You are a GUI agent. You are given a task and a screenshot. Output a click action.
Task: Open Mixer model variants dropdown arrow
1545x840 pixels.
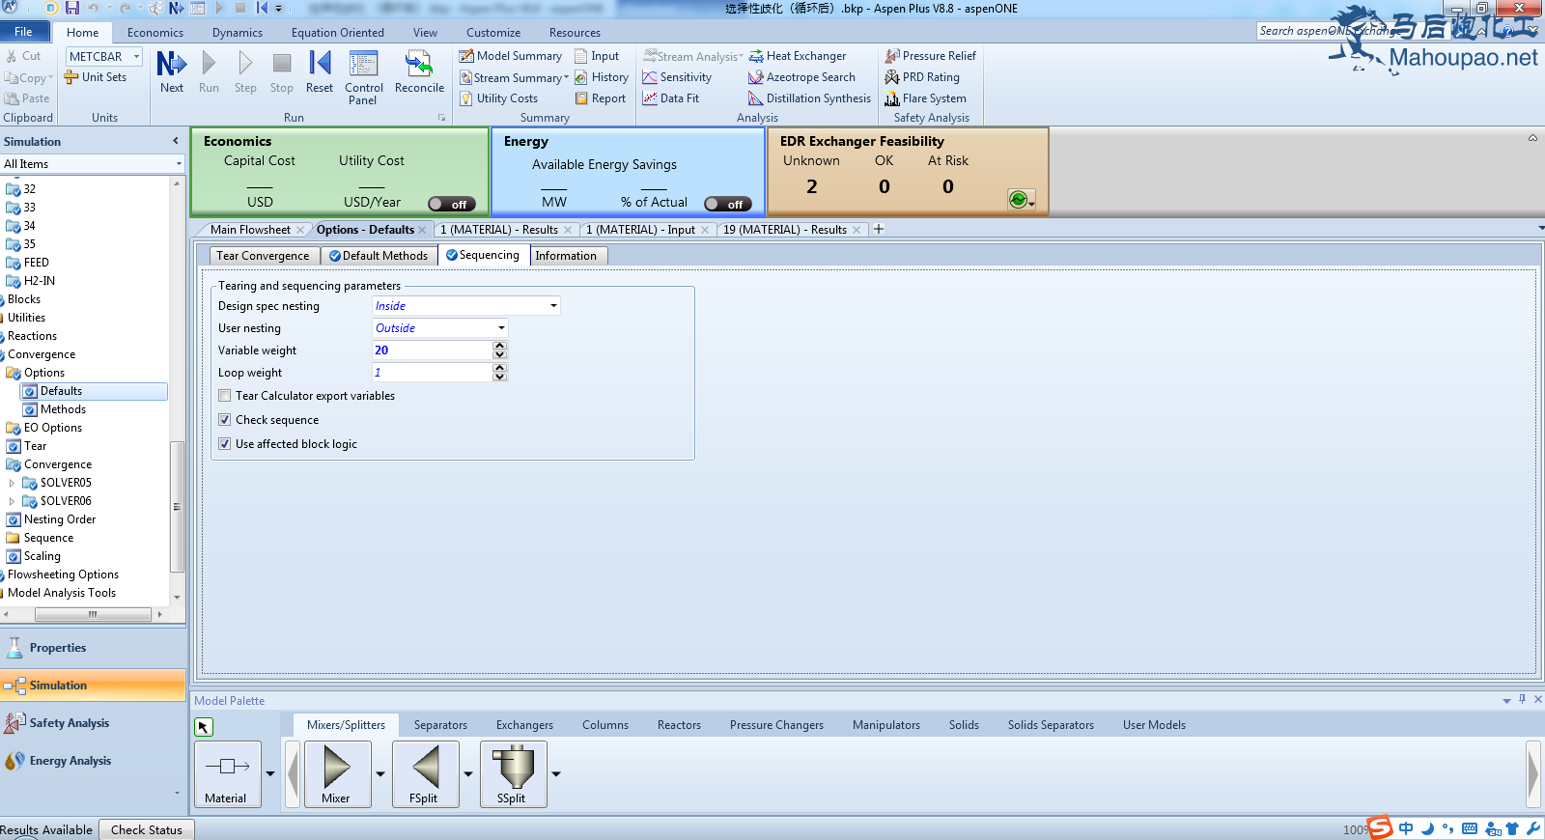[x=380, y=774]
